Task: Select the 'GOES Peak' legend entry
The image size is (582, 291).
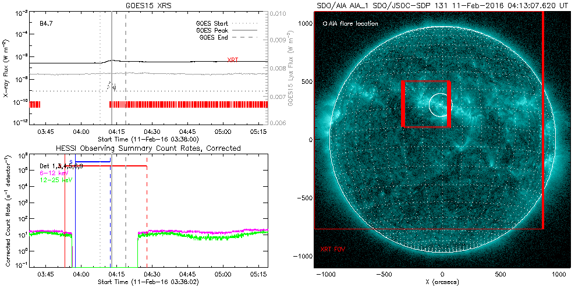Action: 211,30
